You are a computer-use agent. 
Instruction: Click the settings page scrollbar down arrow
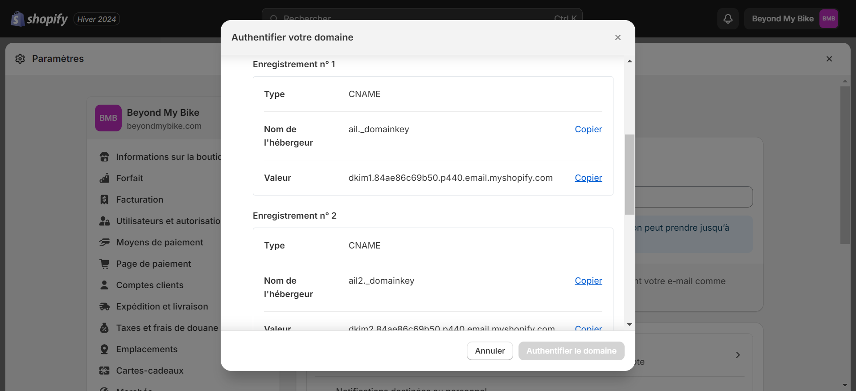[x=845, y=385]
